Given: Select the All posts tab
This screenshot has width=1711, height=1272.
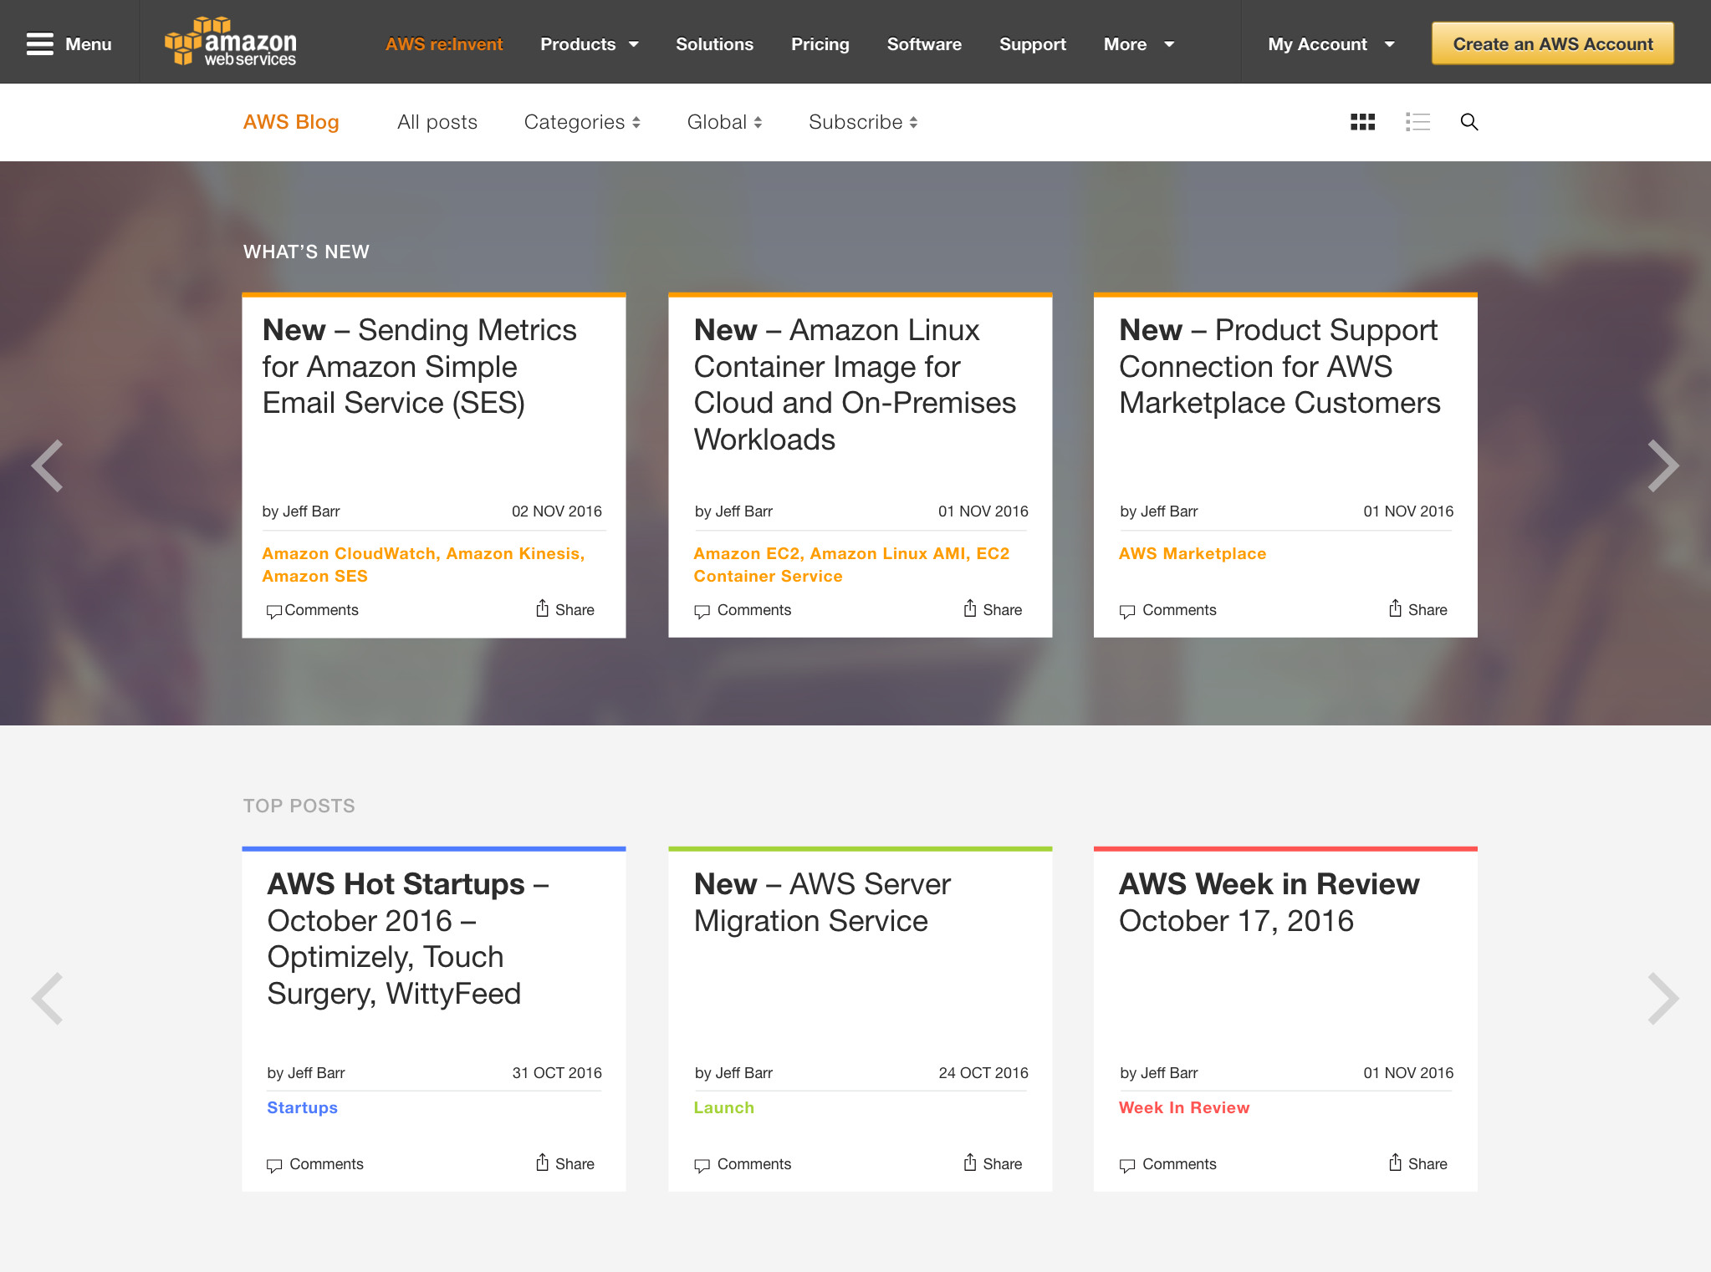Looking at the screenshot, I should tap(437, 122).
